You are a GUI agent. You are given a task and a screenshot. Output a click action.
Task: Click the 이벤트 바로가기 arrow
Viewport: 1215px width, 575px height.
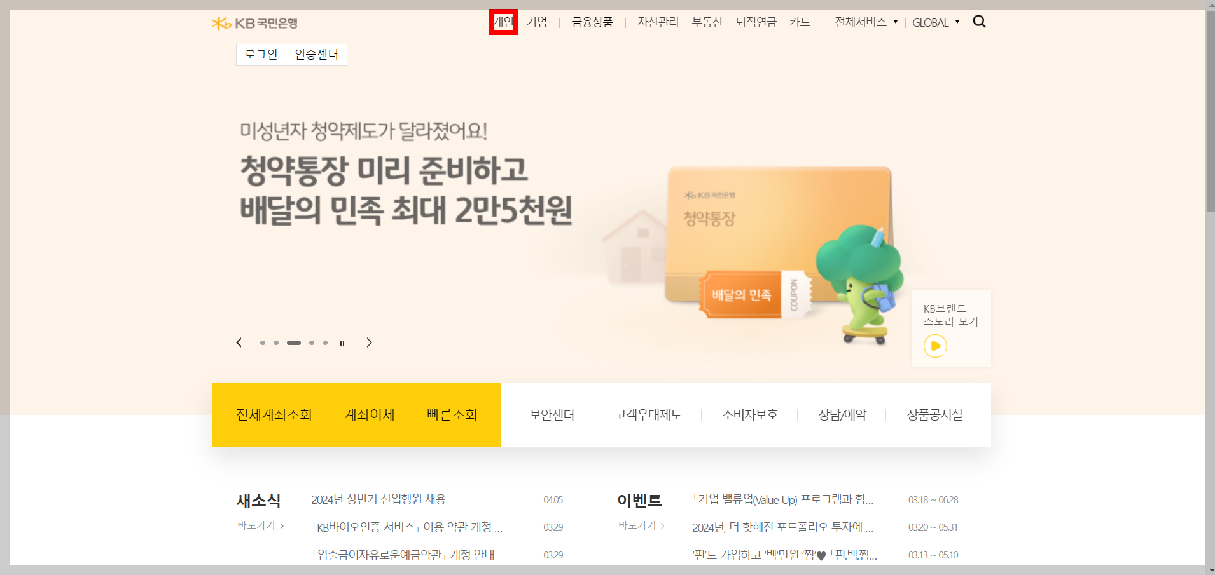pyautogui.click(x=663, y=525)
